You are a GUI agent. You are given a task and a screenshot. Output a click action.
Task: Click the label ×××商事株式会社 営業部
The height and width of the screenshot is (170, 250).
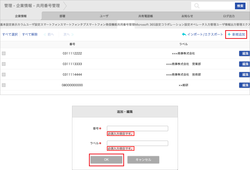tap(183, 64)
